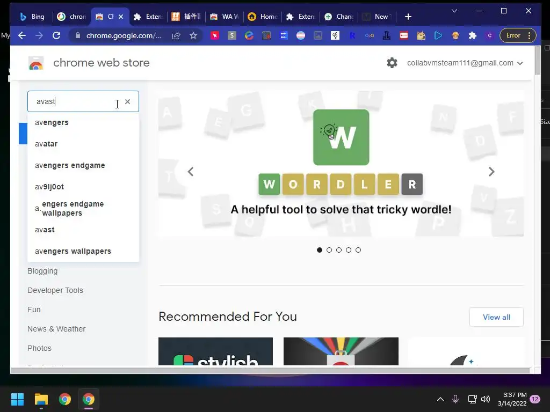Select the 'engers endgame wallpapers' suggestion
Viewport: 550px width, 412px height.
83,209
